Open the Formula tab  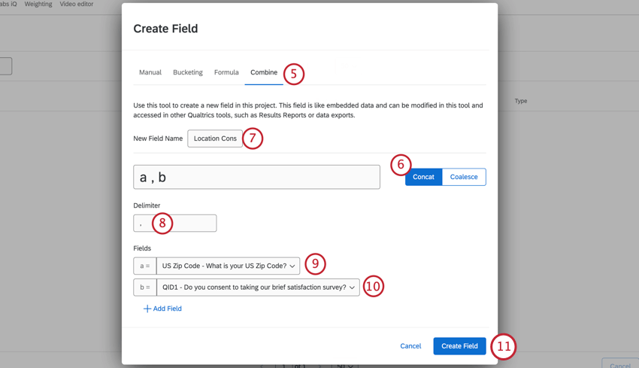[226, 73]
